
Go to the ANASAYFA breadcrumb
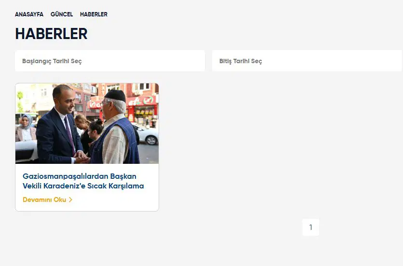[x=29, y=14]
